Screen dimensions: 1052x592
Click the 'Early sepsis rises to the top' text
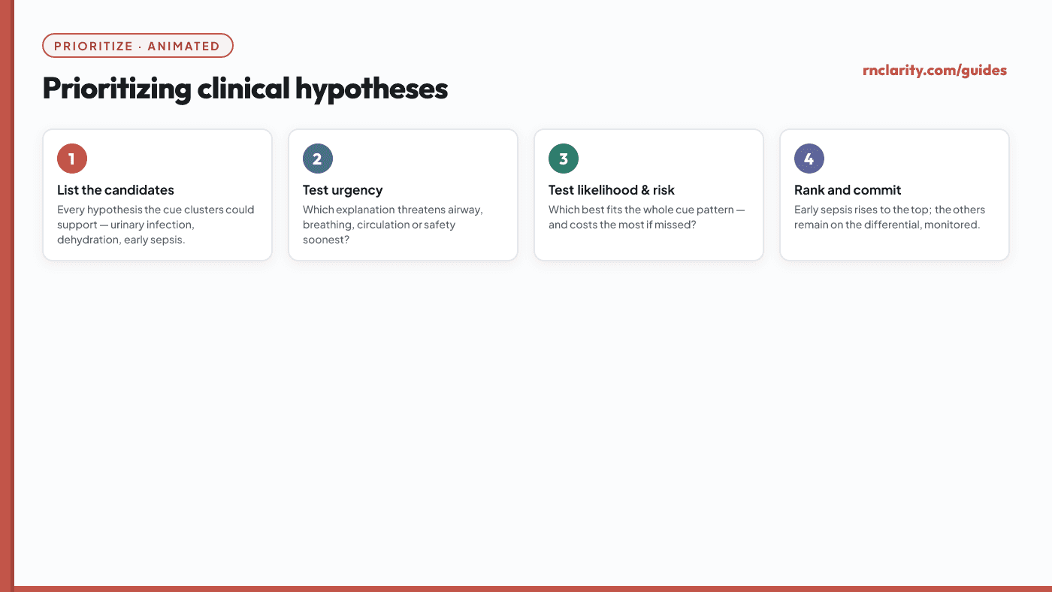pos(890,217)
